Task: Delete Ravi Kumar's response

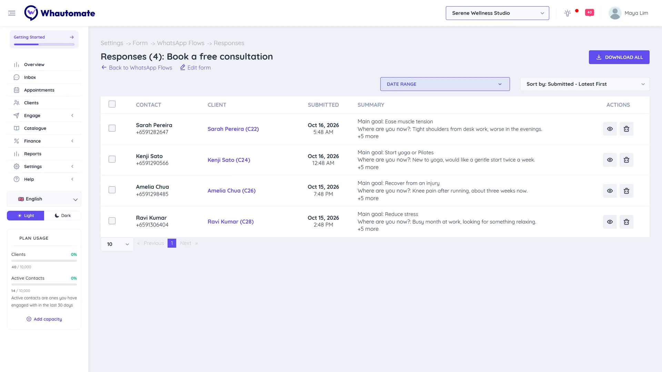Action: pyautogui.click(x=626, y=222)
